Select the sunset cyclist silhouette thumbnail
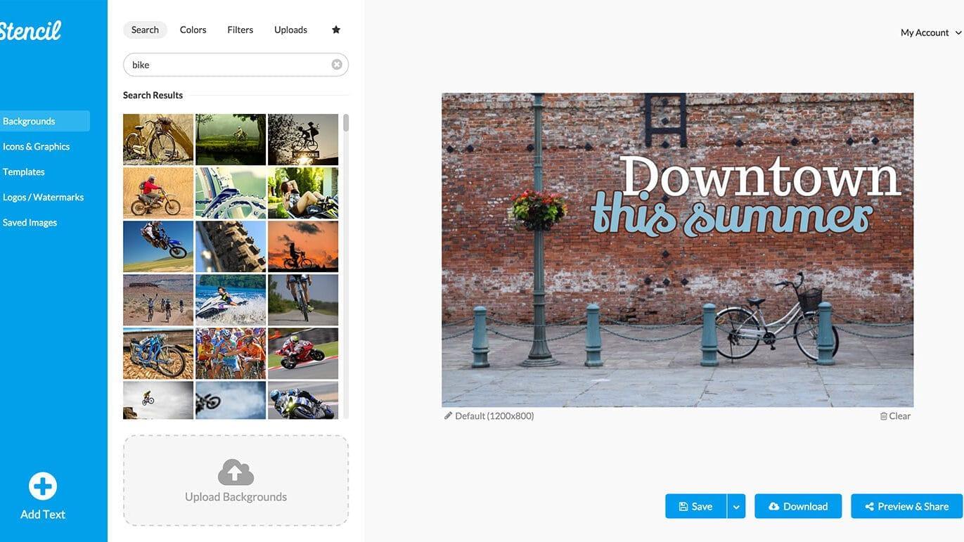The height and width of the screenshot is (542, 964). point(303,246)
